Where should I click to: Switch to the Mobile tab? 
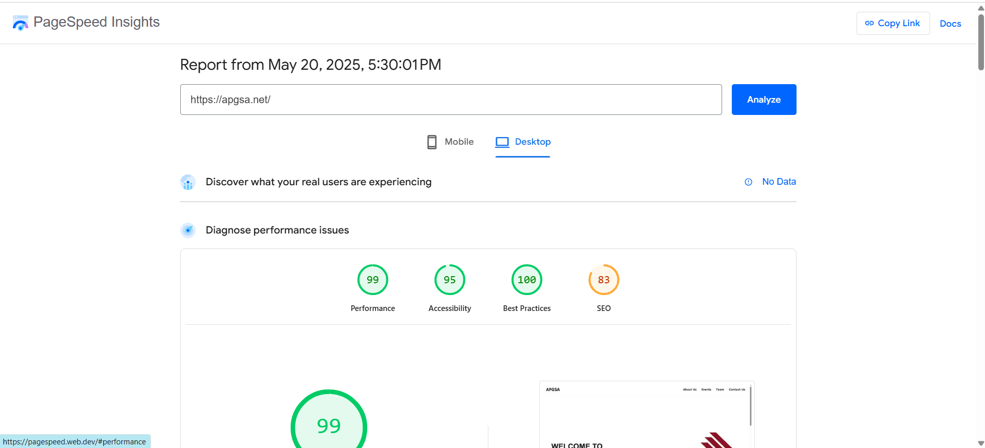click(450, 142)
